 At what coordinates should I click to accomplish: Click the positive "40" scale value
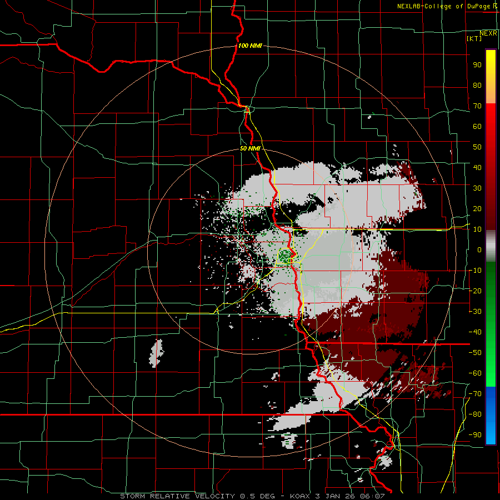(x=477, y=168)
